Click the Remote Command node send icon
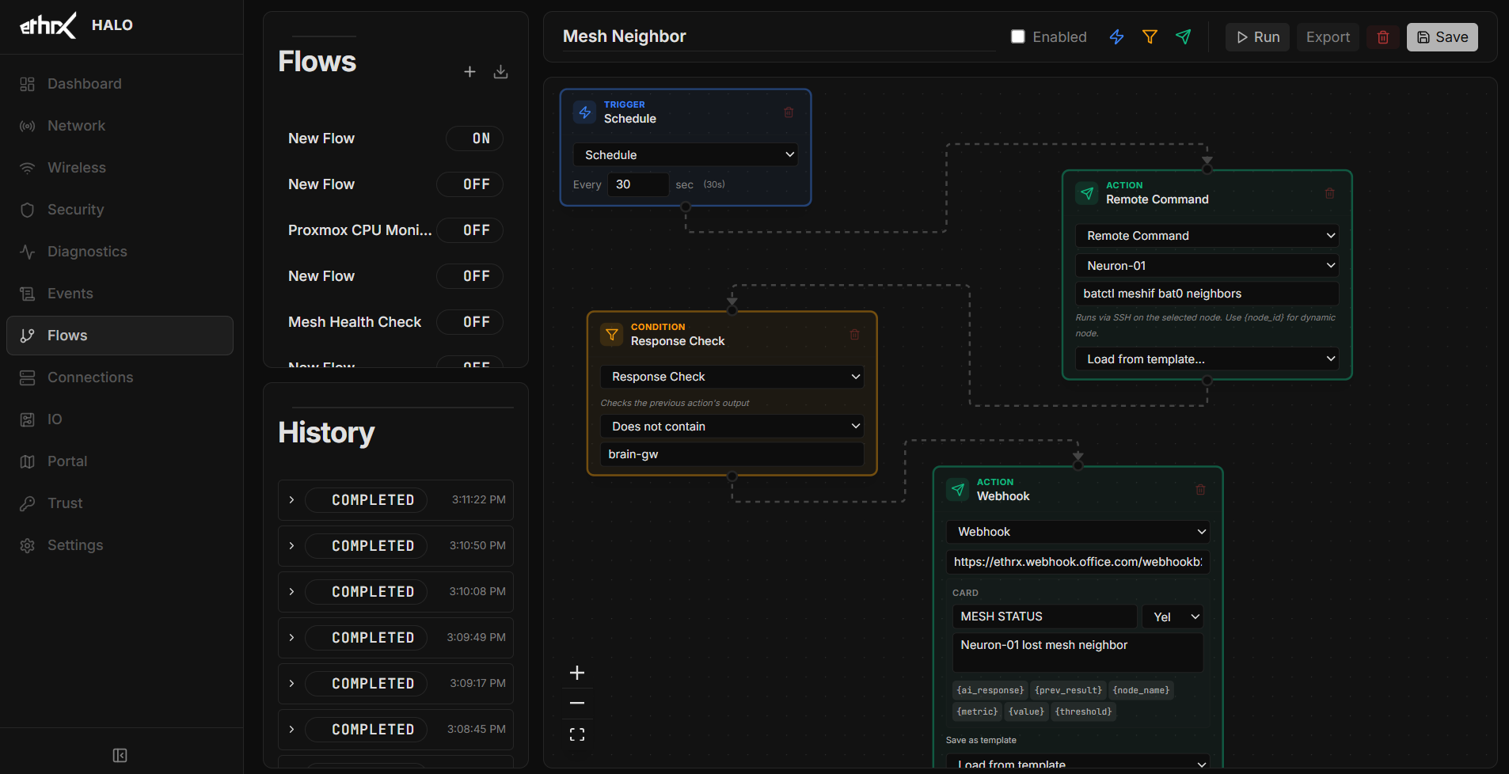Viewport: 1509px width, 774px height. 1087,193
